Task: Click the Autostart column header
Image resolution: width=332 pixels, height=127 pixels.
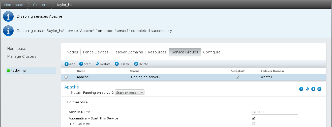Action: 237,71
